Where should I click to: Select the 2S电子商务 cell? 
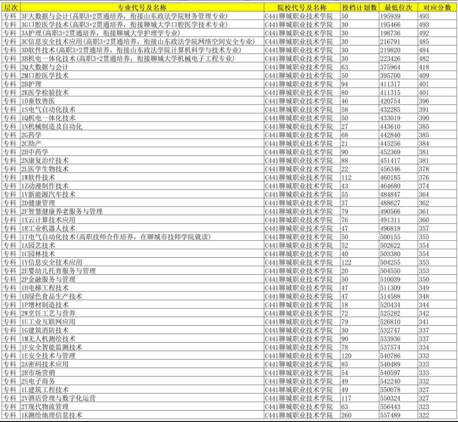click(142, 380)
